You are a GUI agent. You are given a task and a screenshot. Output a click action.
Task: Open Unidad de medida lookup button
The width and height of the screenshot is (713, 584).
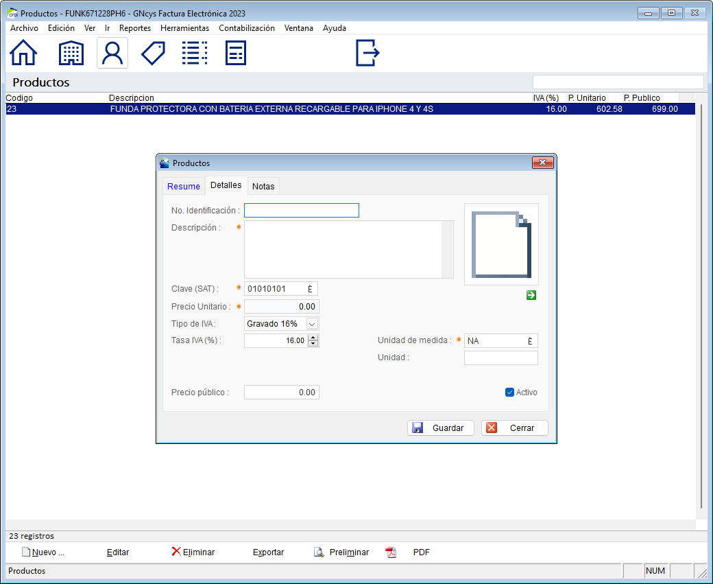coord(530,341)
